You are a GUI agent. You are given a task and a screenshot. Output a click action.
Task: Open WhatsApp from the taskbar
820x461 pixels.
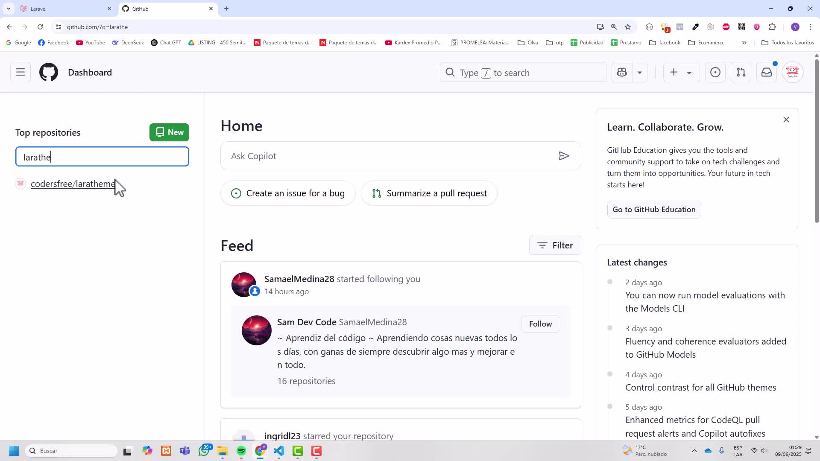[x=204, y=451]
